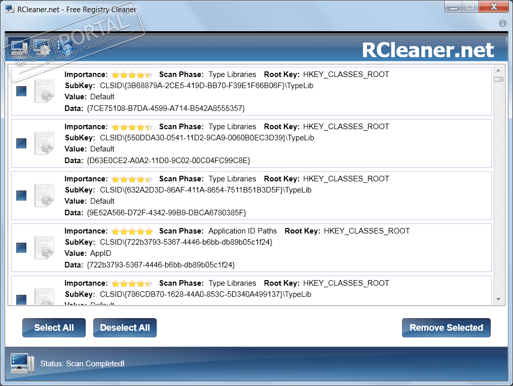Click the RCleaner.net logo text

click(x=428, y=50)
